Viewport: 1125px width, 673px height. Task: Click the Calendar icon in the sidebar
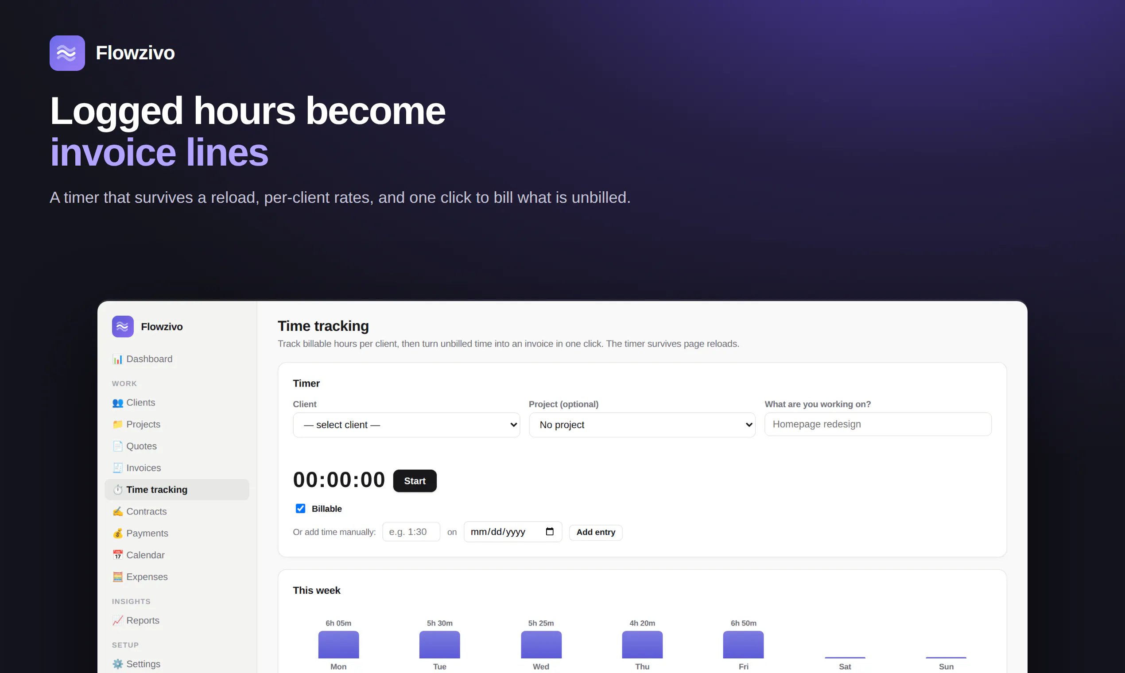point(117,555)
